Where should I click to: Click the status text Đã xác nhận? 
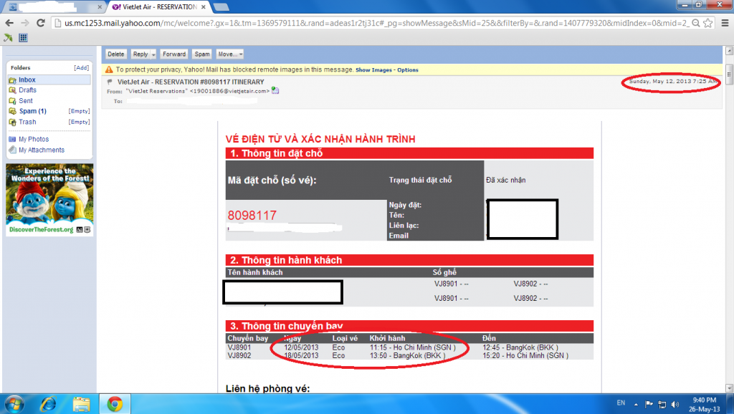click(505, 180)
